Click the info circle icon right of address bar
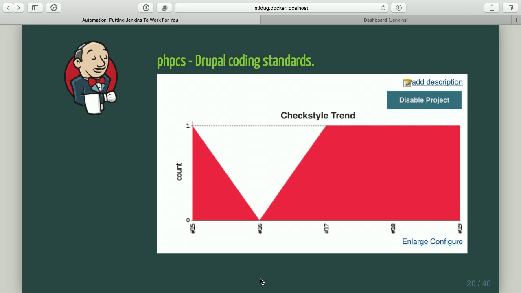 tap(399, 8)
